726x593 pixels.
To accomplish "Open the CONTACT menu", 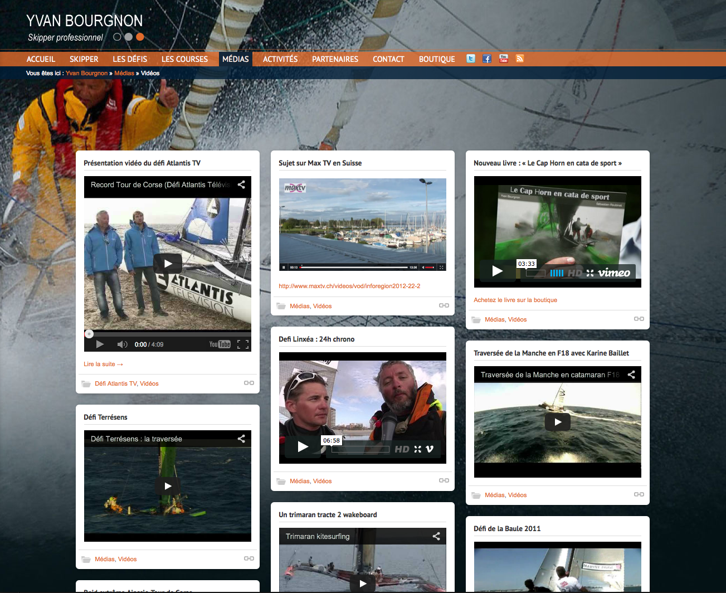I will click(x=388, y=59).
